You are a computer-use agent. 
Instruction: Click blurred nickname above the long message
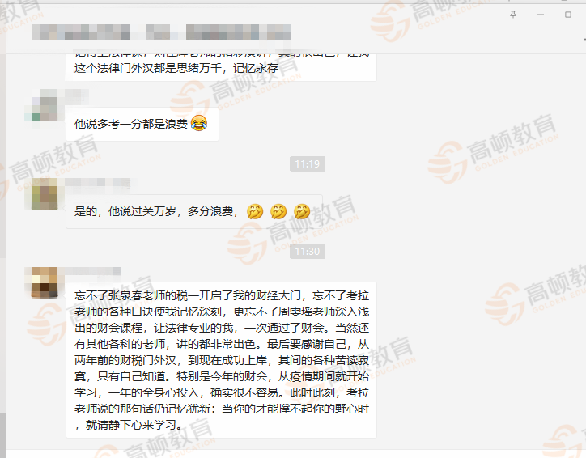pyautogui.click(x=93, y=271)
